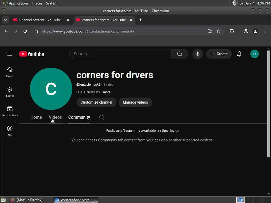Expand channel description with ...more
The height and width of the screenshot is (203, 271).
[105, 92]
